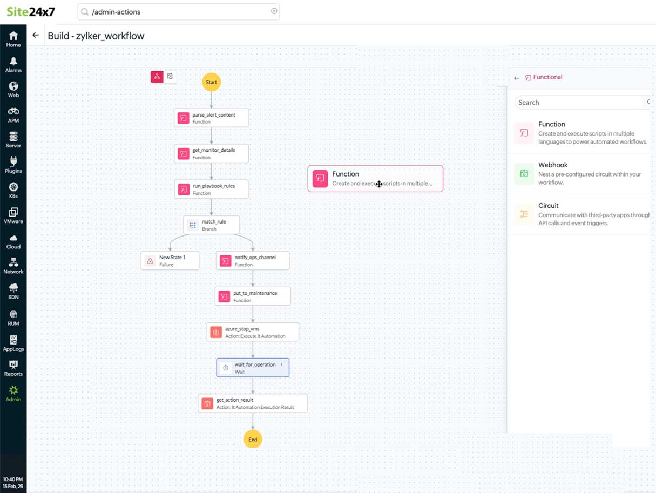This screenshot has width=656, height=493.
Task: Click the snapshot icon beside the workflow icon
Action: click(x=170, y=77)
